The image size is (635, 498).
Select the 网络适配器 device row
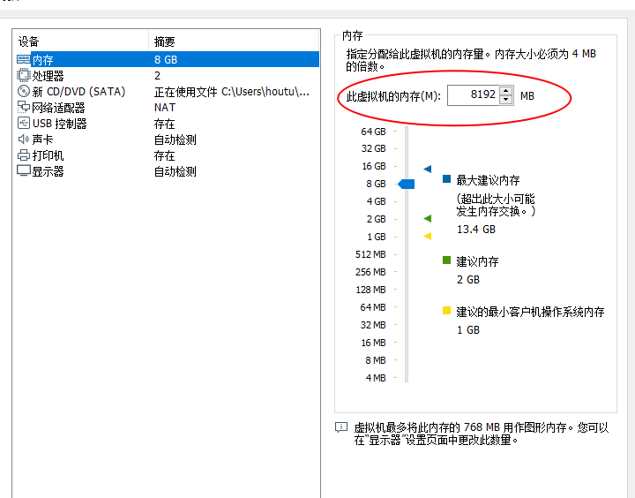(168, 108)
